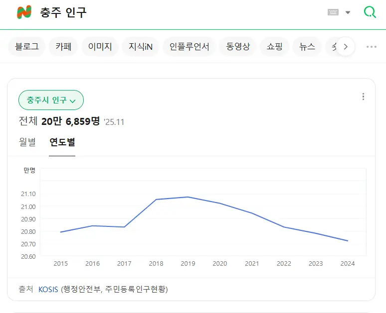Click the green search magnifier icon
Viewport: 386px width, 313px height.
point(370,12)
